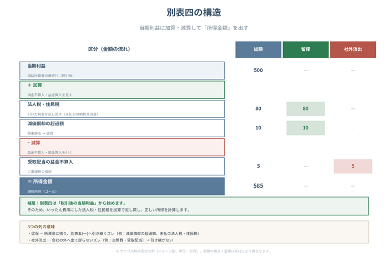This screenshot has height=256, width=388.
Task: Click the 5 value in 総額 column
Action: point(258,166)
